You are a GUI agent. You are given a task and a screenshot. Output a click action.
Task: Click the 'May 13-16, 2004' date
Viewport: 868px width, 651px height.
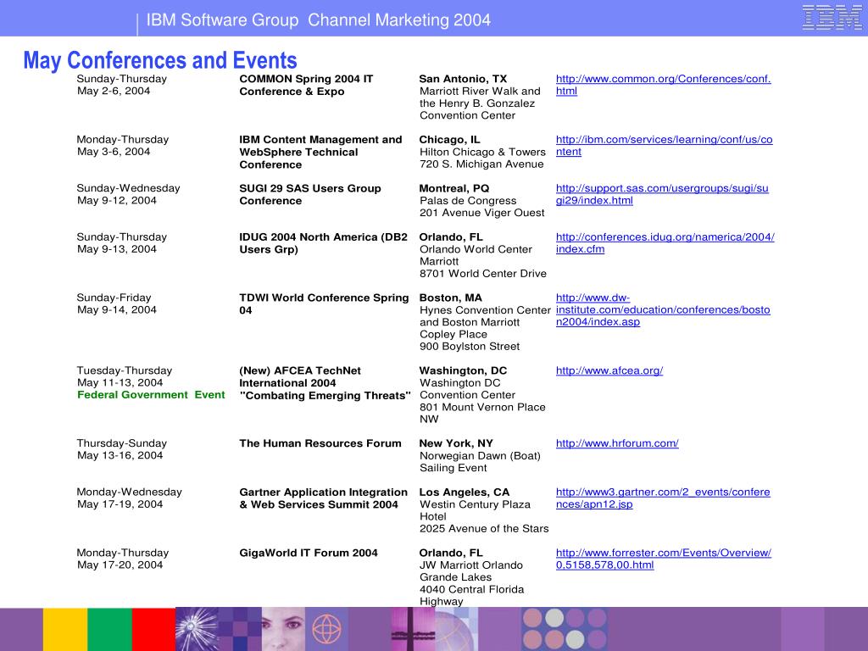(120, 455)
